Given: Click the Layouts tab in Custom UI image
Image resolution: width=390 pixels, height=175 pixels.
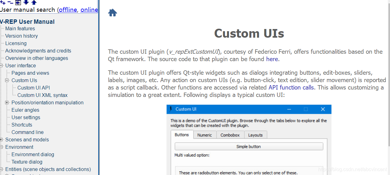Looking at the screenshot, I should 255,135.
